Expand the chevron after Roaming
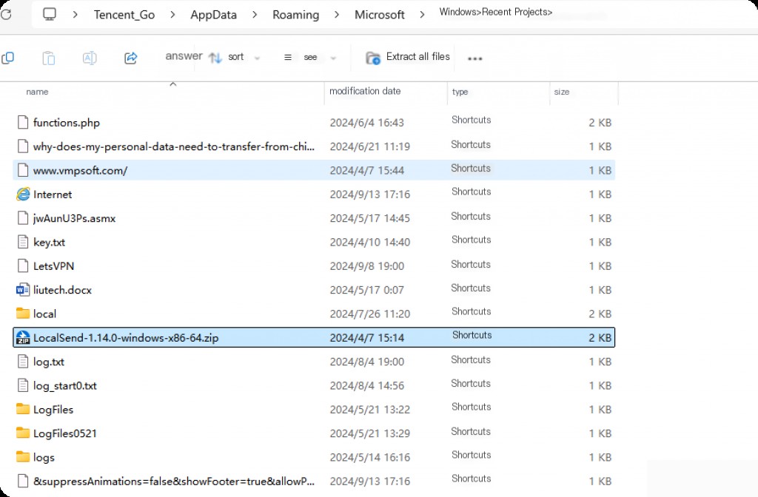Image resolution: width=758 pixels, height=497 pixels. 337,15
